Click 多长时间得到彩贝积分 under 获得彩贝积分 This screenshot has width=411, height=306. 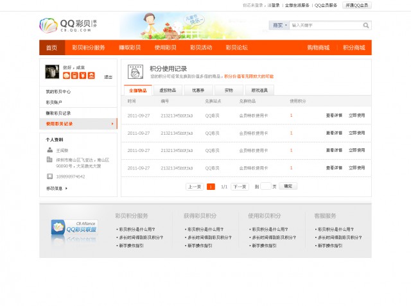pos(209,237)
